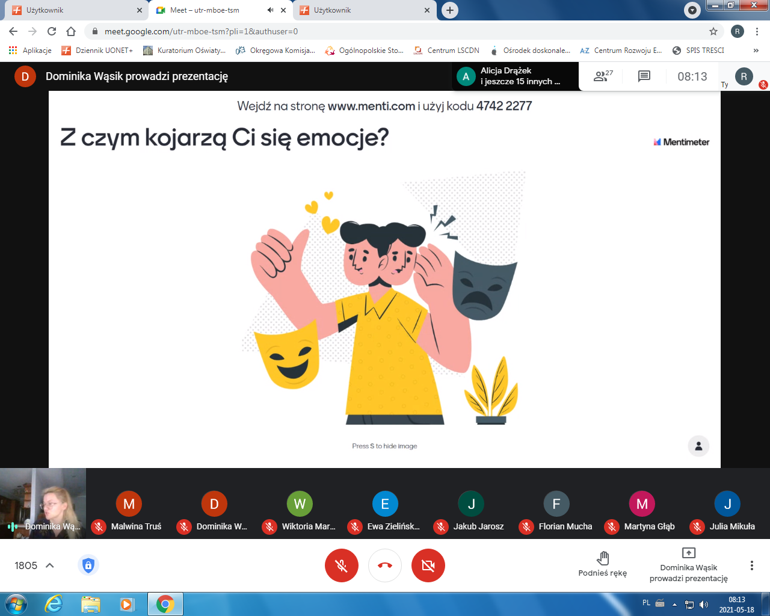Screen dimensions: 770x616
Task: Show the participants list icon
Action: pos(603,76)
